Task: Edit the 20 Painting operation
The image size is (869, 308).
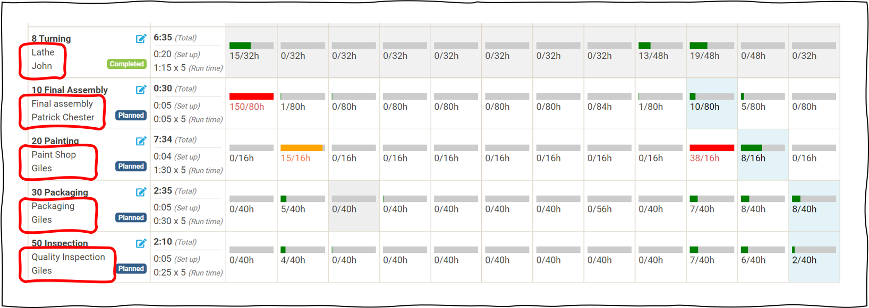Action: 141,140
